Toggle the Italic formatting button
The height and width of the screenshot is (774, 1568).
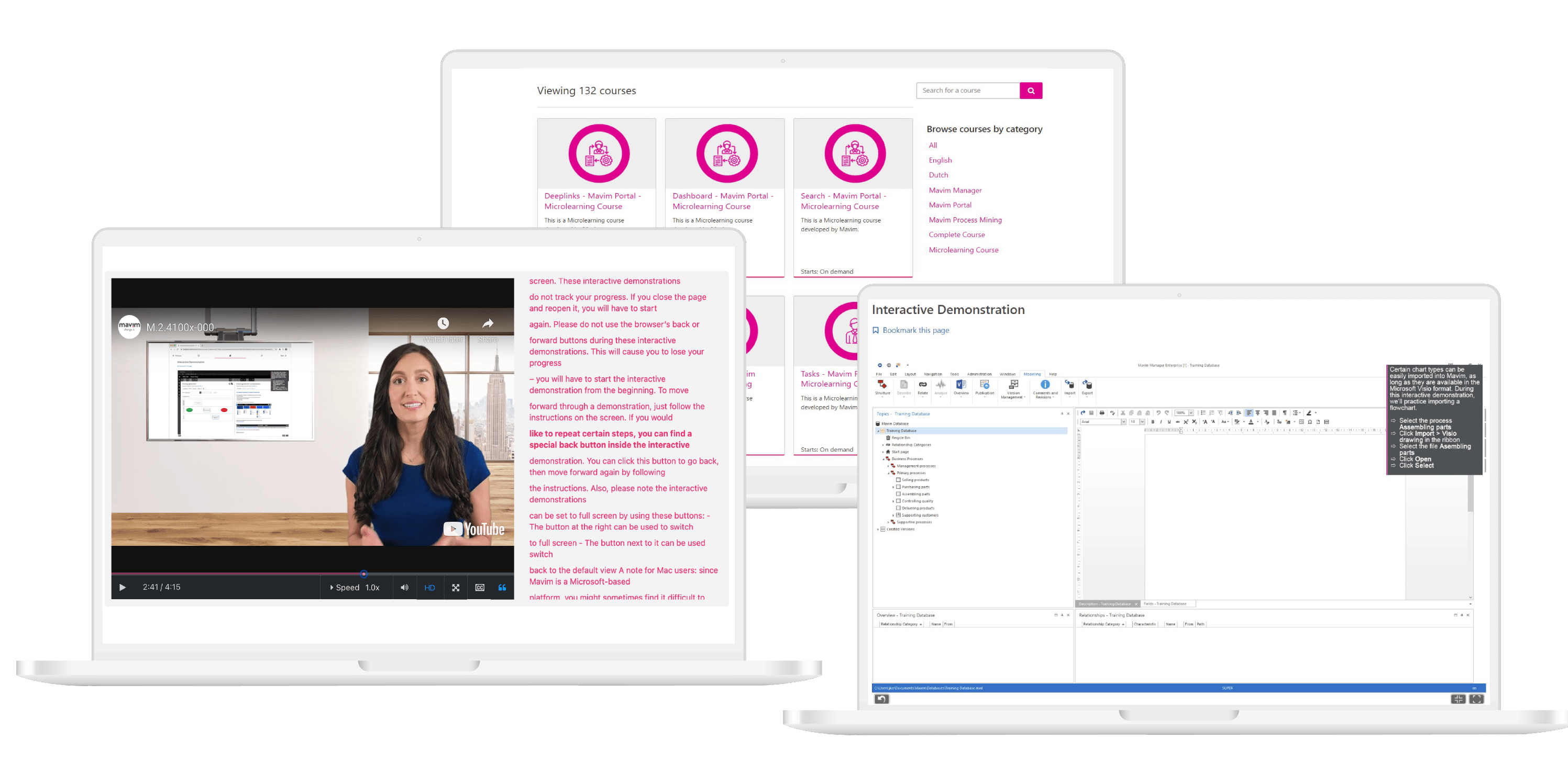1162,422
